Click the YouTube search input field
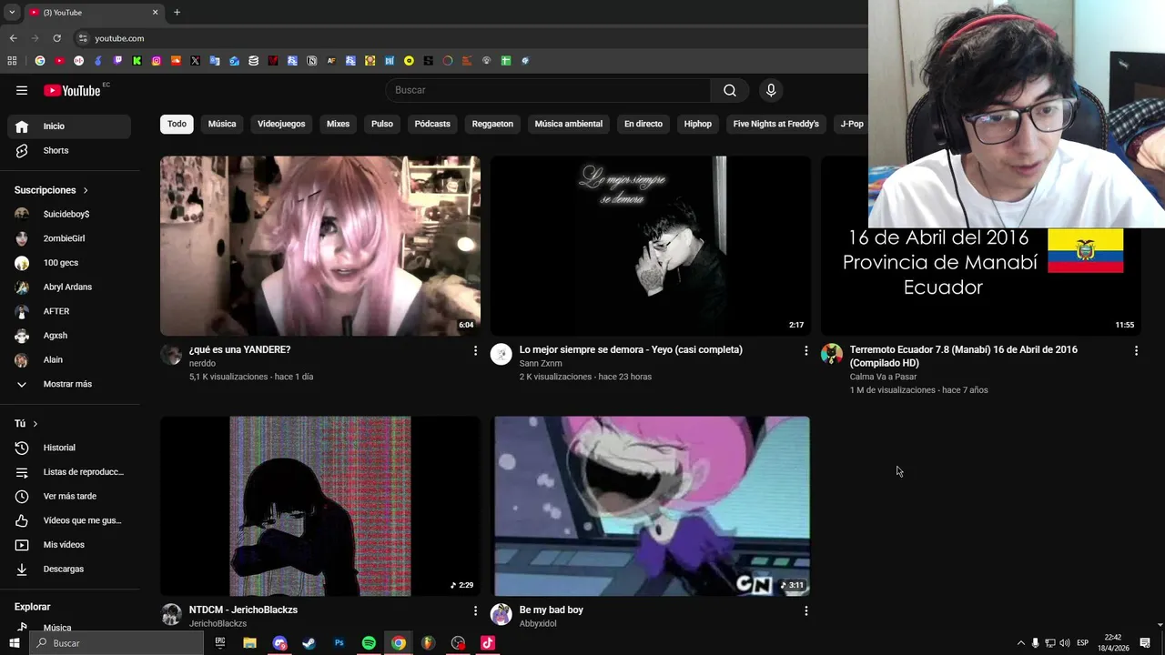This screenshot has height=655, width=1165. click(x=549, y=90)
